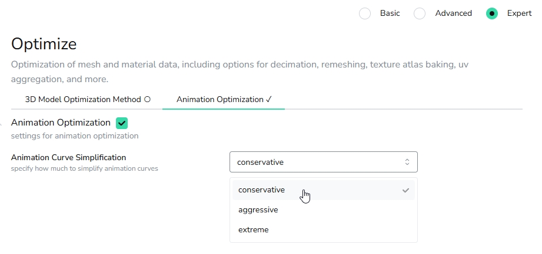Image resolution: width=542 pixels, height=254 pixels.
Task: Click the up-down chevron icon in combo box
Action: click(x=407, y=162)
